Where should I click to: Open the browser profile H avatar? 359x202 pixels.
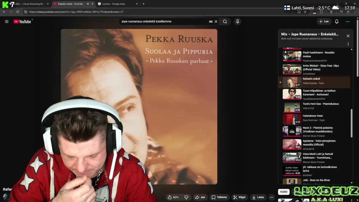[348, 12]
